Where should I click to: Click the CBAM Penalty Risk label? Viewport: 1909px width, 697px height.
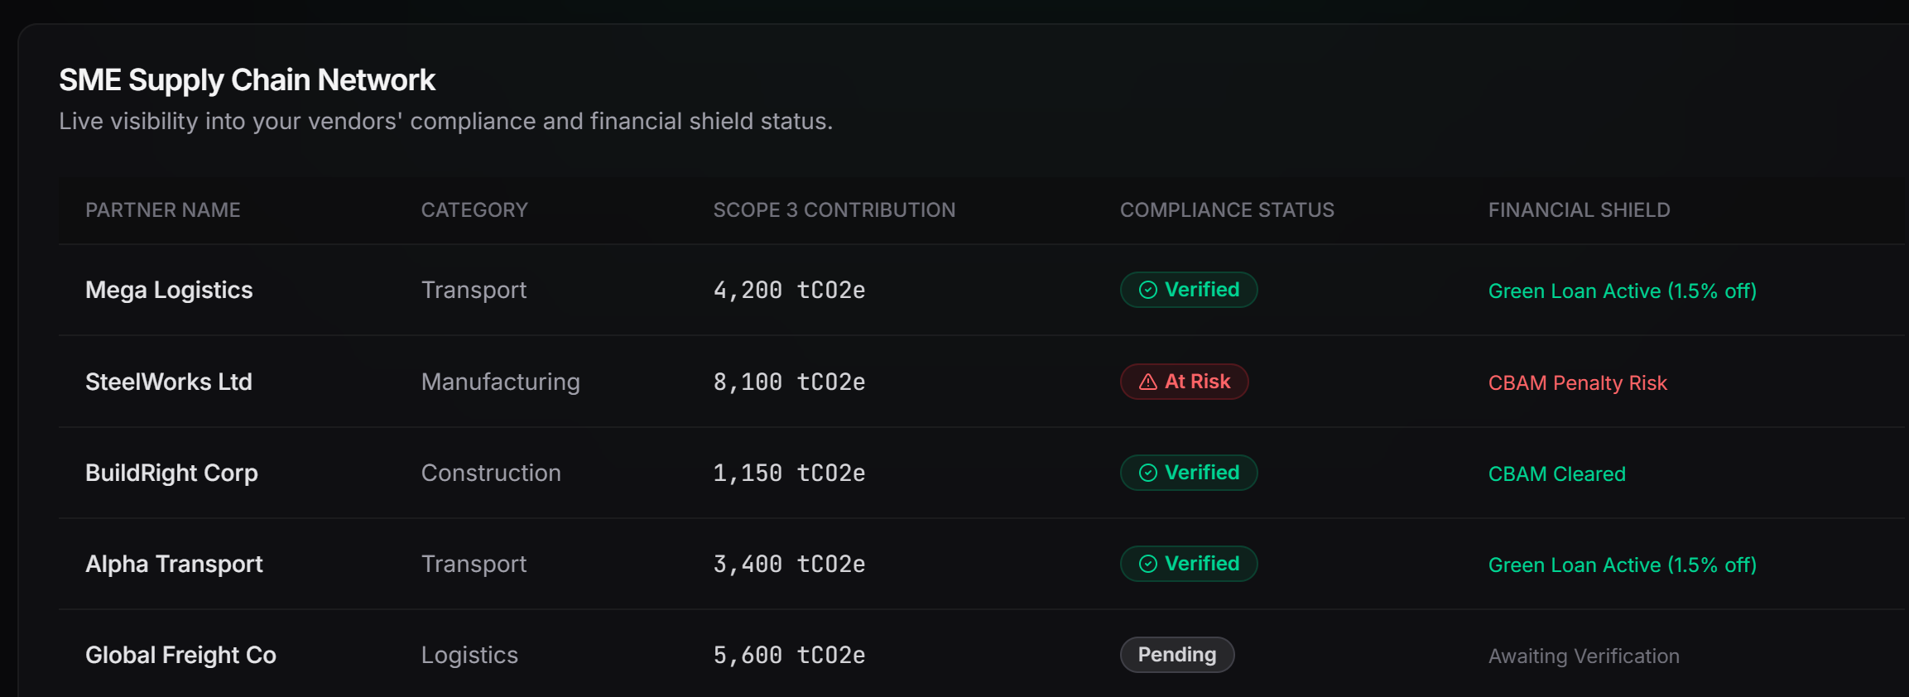pos(1577,382)
